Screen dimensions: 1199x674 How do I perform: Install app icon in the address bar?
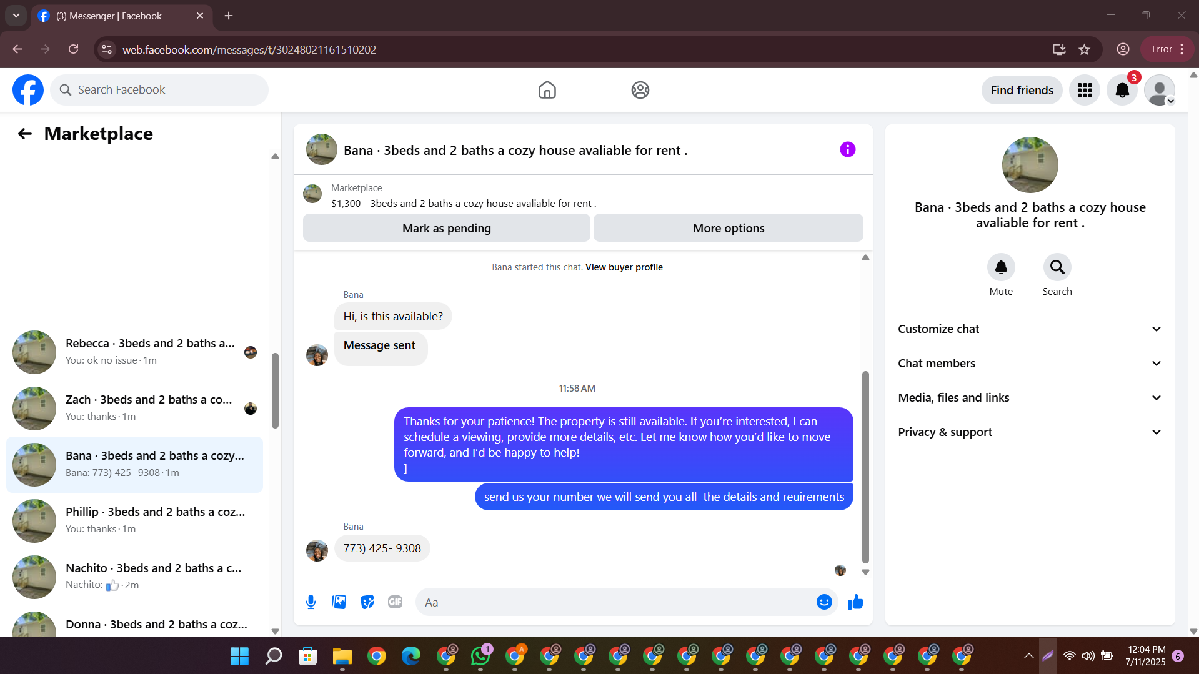tap(1059, 49)
